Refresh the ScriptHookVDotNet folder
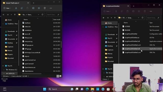 point(142,18)
